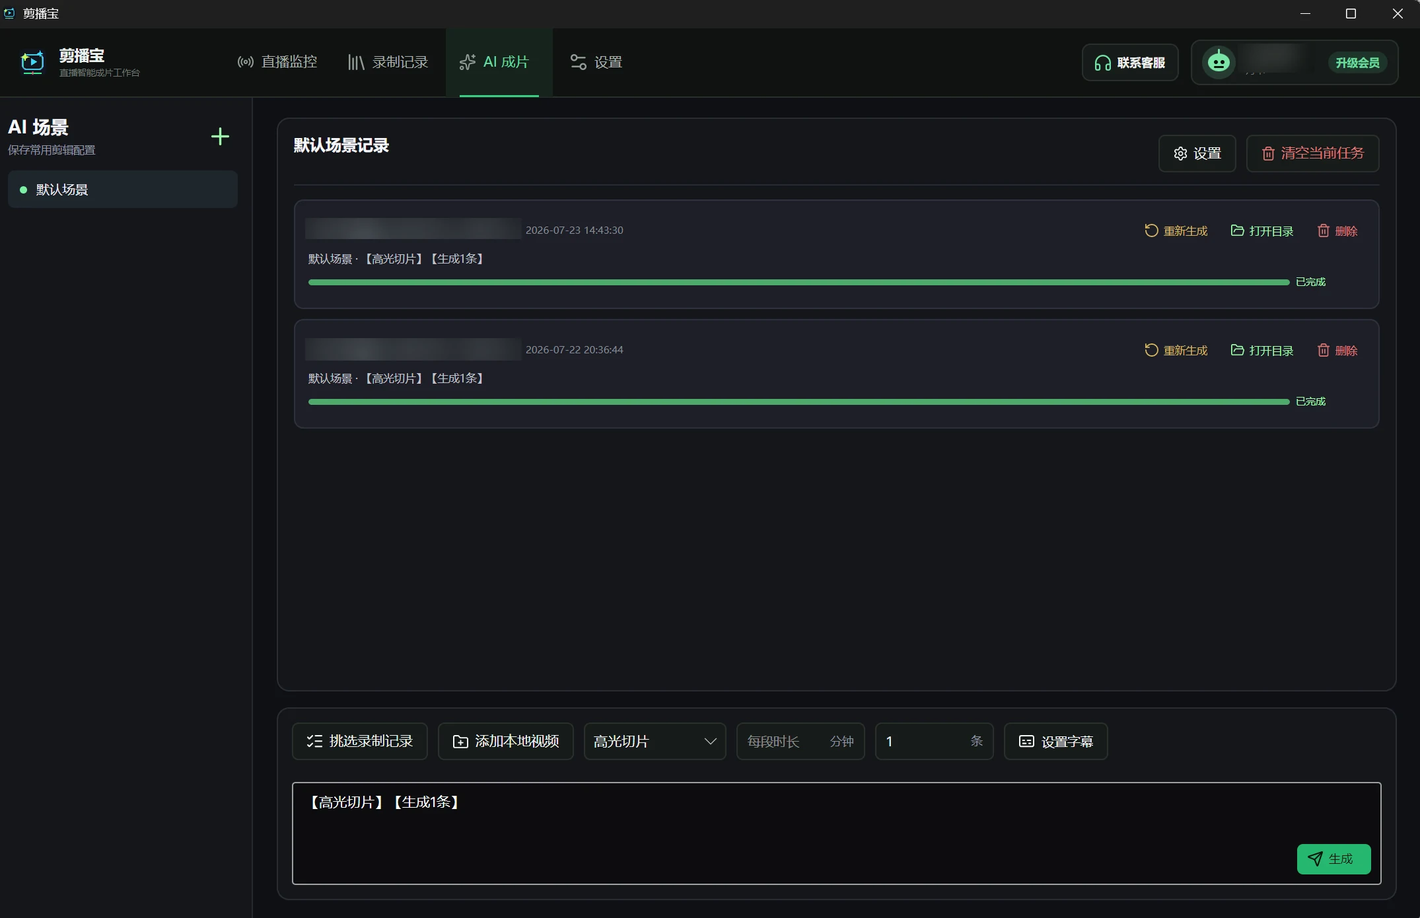The width and height of the screenshot is (1420, 918).
Task: Add a new AI scene with plus icon
Action: coord(220,137)
